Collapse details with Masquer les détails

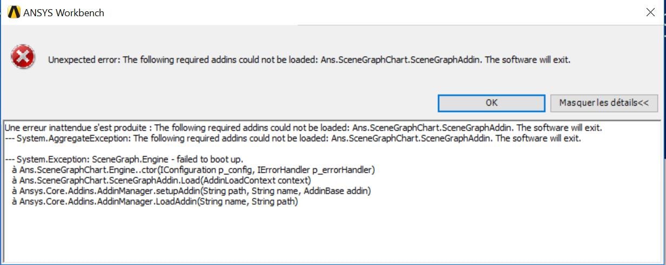pyautogui.click(x=604, y=103)
